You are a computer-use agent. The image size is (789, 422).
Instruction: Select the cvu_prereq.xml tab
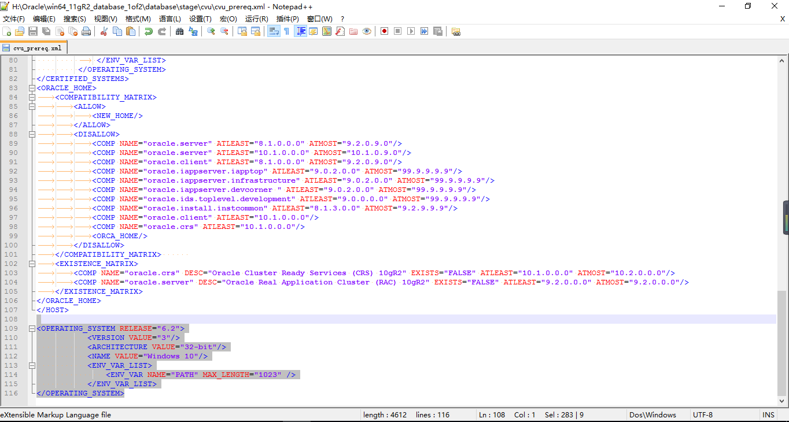[x=34, y=48]
